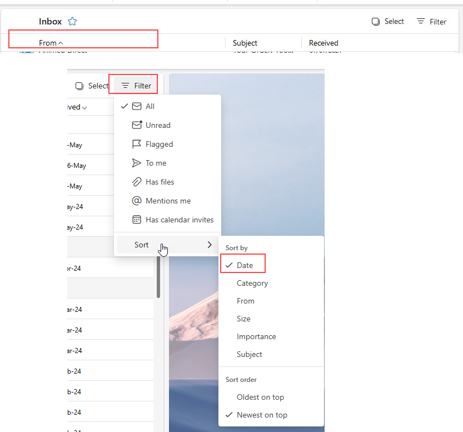Star the Inbox folder as favorite
This screenshot has height=432, width=463.
point(72,21)
